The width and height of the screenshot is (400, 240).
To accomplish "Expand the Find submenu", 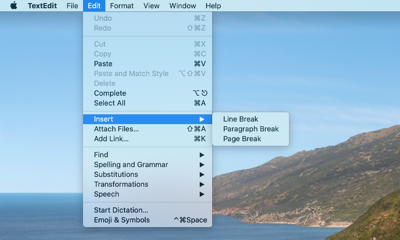I will coord(147,155).
